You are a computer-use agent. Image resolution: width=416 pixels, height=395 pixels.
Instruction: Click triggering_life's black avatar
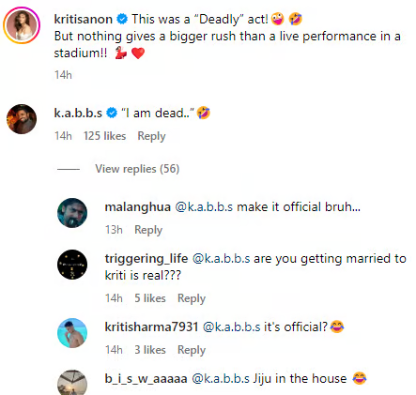[x=72, y=265]
